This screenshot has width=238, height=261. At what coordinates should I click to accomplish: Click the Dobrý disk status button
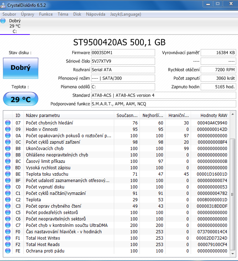coord(21,68)
